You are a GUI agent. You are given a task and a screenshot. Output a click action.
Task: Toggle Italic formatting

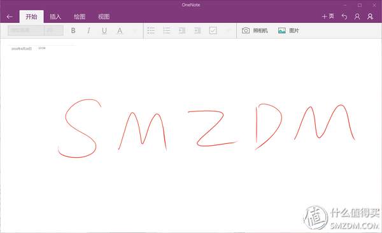88,31
